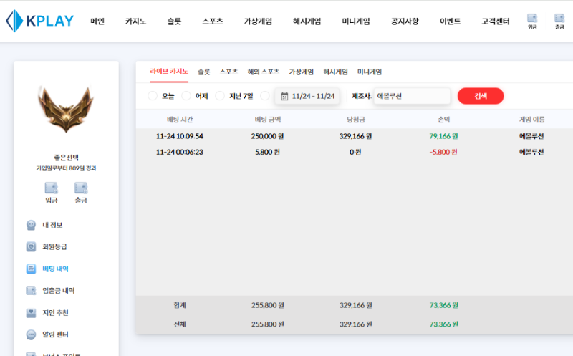Click the KPLAY logo
Viewport: 573px width, 356px height.
coord(39,21)
